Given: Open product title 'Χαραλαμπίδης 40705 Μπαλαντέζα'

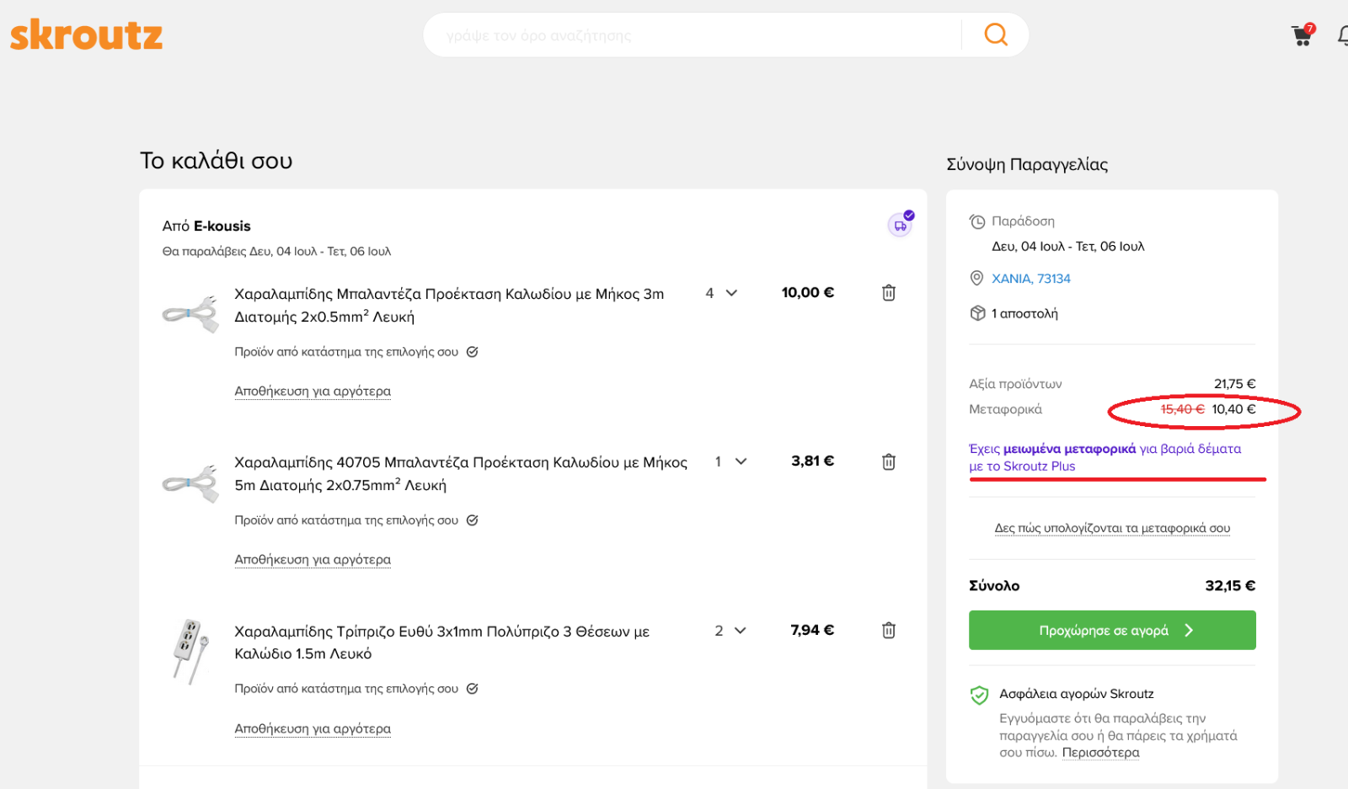Looking at the screenshot, I should (461, 473).
